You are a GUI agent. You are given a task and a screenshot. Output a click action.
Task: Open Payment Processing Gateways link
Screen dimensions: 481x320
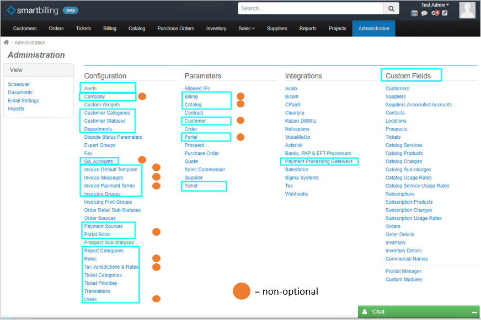[x=319, y=161]
